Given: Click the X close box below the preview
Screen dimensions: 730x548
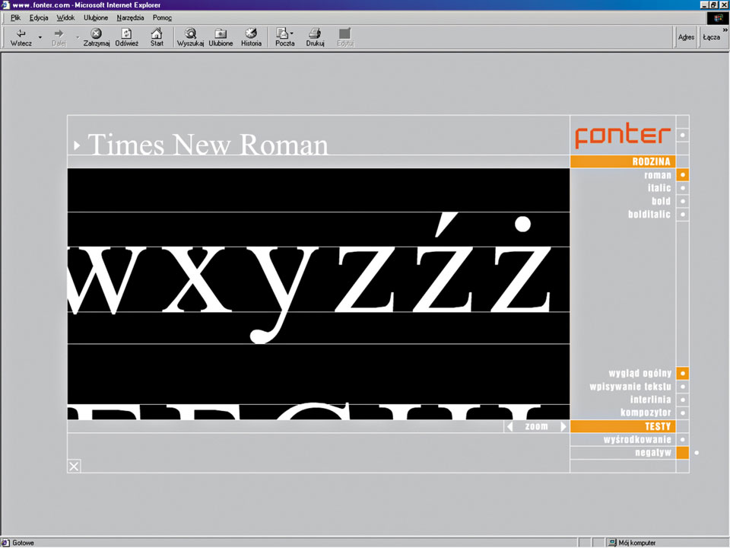Looking at the screenshot, I should pyautogui.click(x=74, y=467).
